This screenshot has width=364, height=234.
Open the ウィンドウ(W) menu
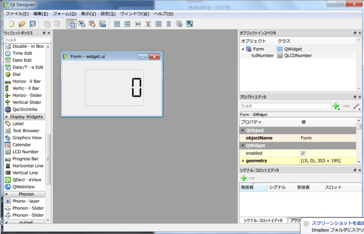135,14
